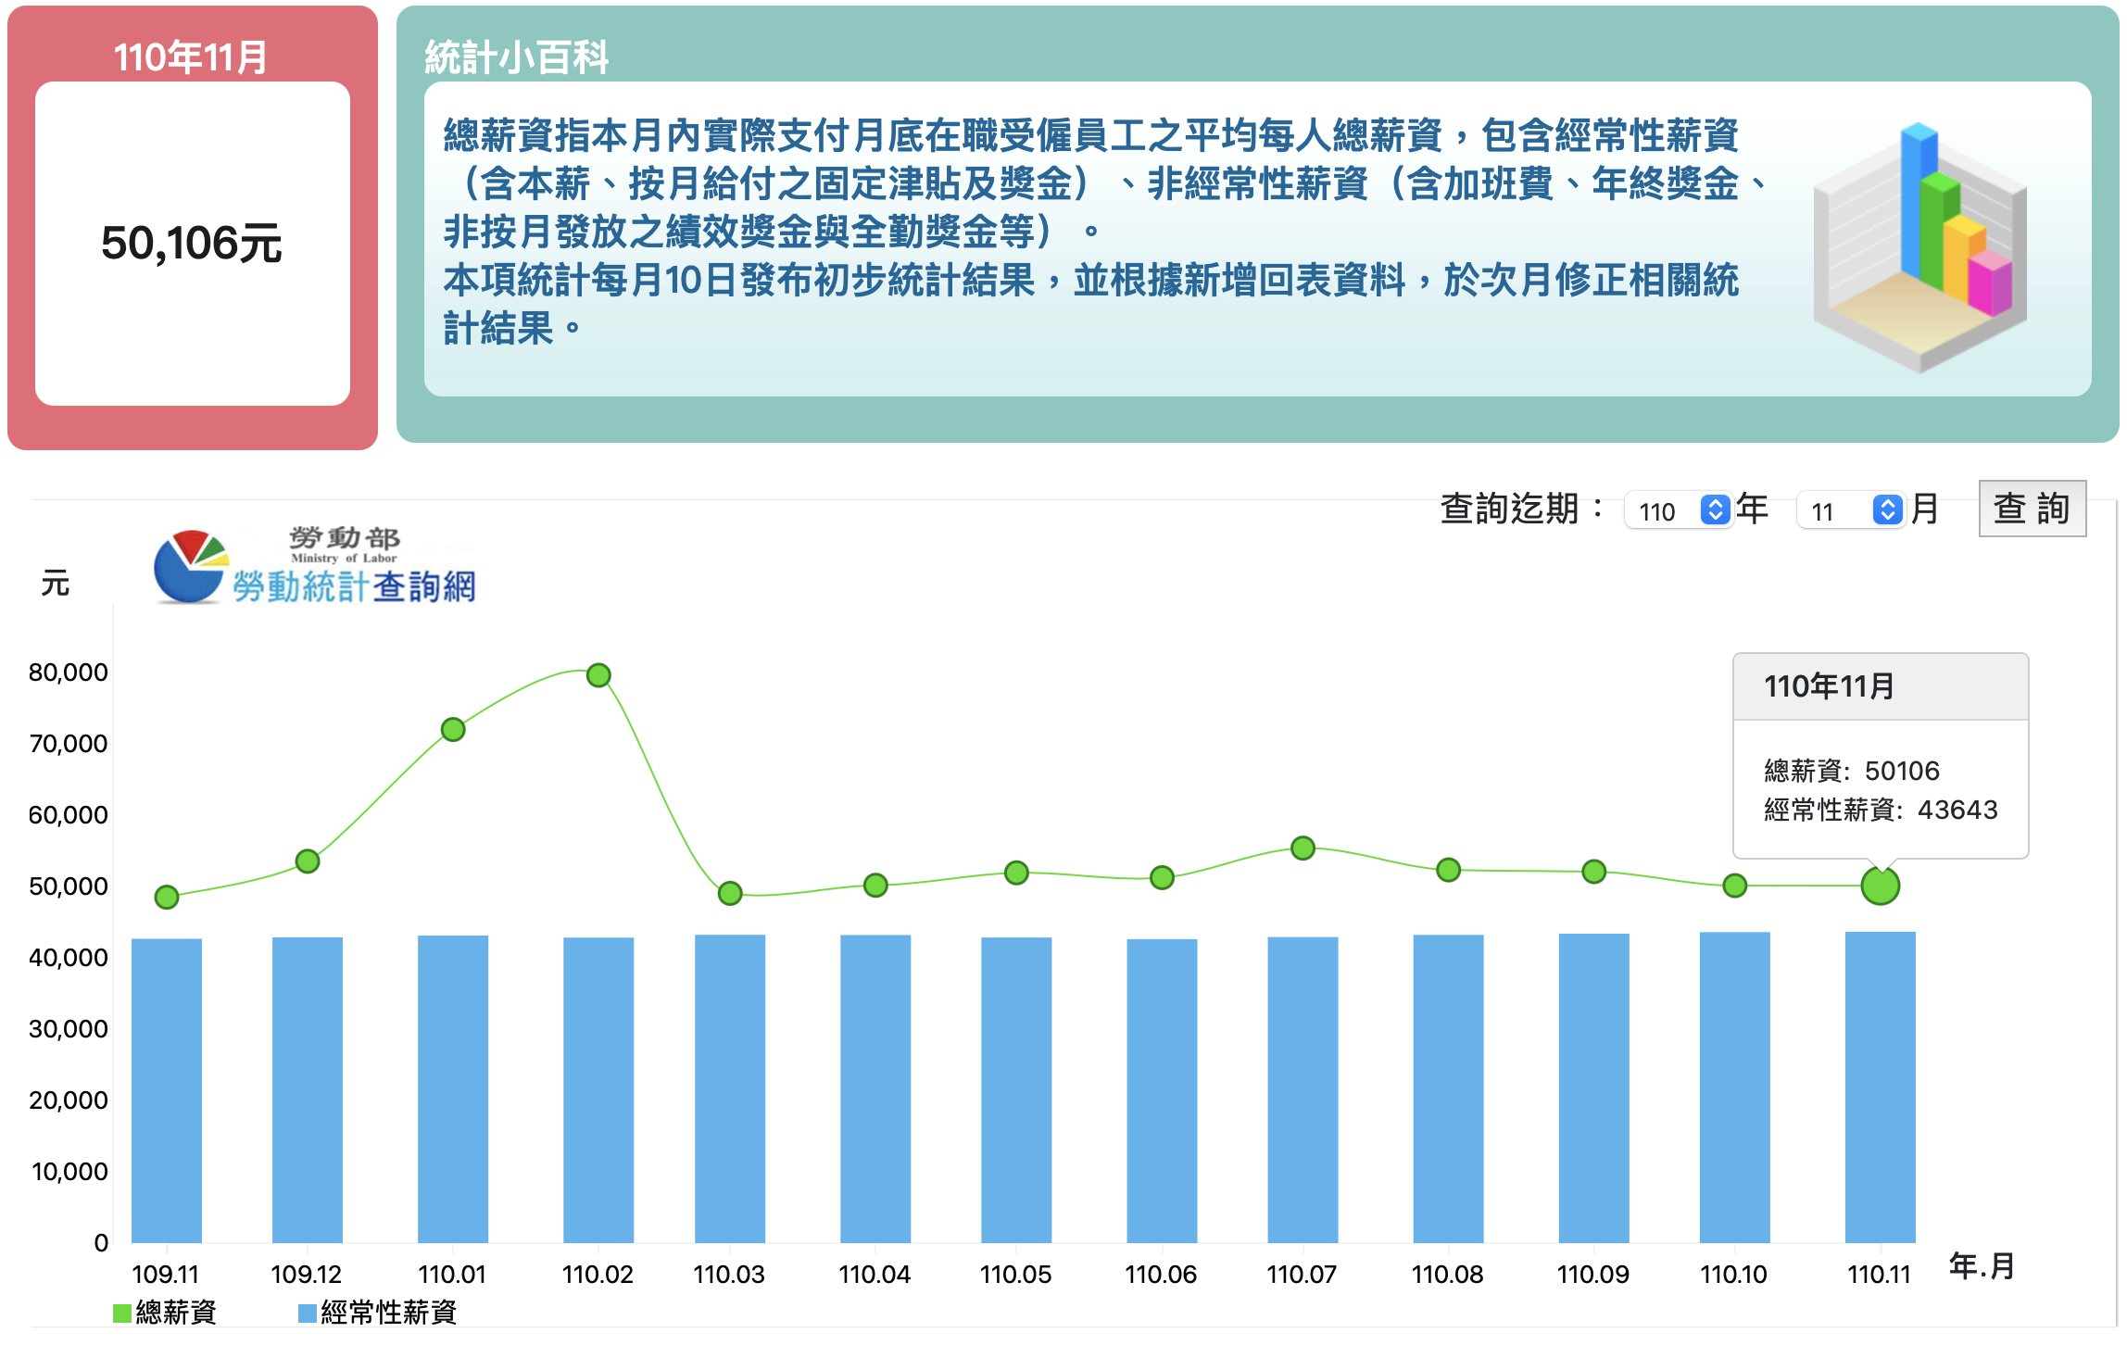Image resolution: width=2127 pixels, height=1345 pixels.
Task: Click the tooltip header 110年11月
Action: (x=1830, y=686)
